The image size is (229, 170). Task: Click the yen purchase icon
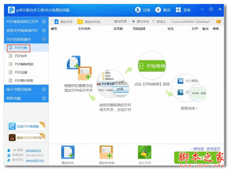[158, 10]
